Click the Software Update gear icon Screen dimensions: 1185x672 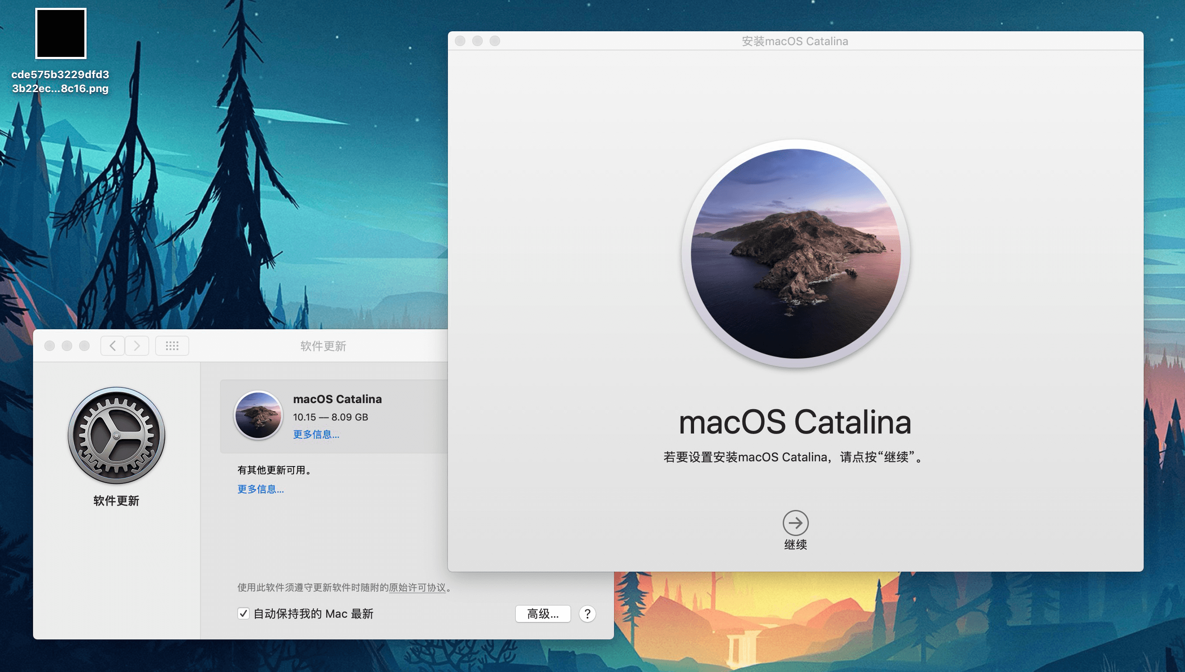click(117, 435)
